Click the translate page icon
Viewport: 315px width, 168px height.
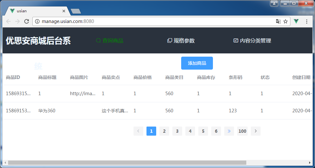[x=278, y=21]
